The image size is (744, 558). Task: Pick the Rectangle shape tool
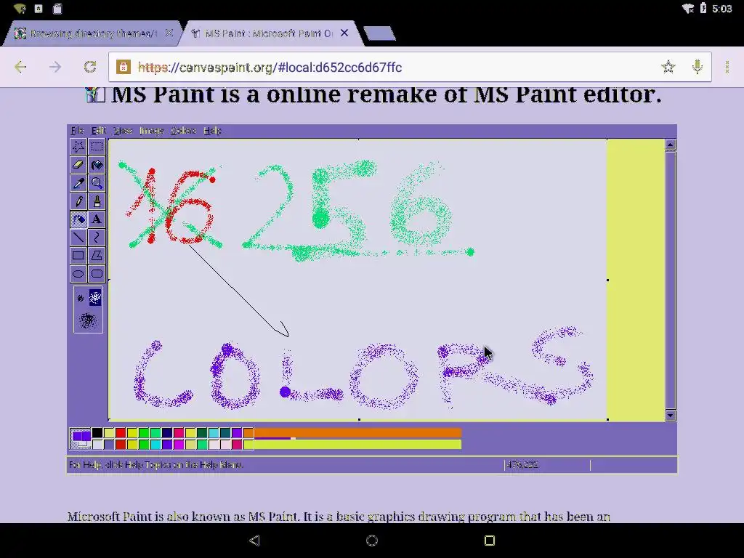coord(78,256)
